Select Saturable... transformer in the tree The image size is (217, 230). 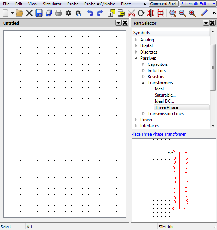[x=165, y=95]
